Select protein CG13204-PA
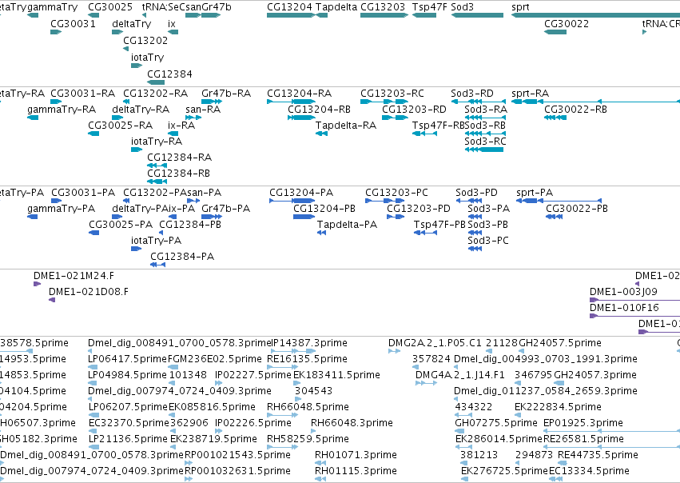The width and height of the screenshot is (680, 483). click(301, 193)
